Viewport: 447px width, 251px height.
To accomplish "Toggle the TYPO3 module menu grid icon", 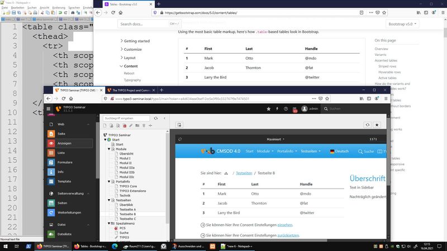I will click(49, 109).
